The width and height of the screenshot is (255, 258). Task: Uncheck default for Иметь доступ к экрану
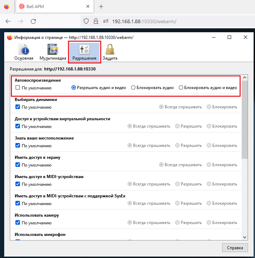click(18, 165)
